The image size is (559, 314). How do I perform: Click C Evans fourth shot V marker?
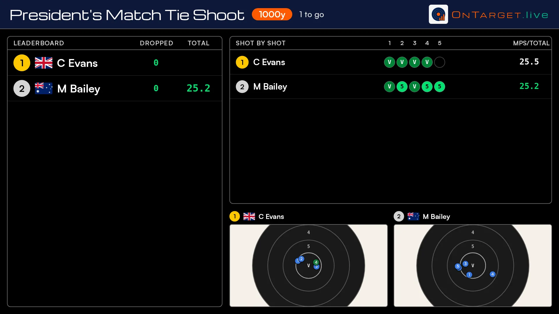[427, 62]
